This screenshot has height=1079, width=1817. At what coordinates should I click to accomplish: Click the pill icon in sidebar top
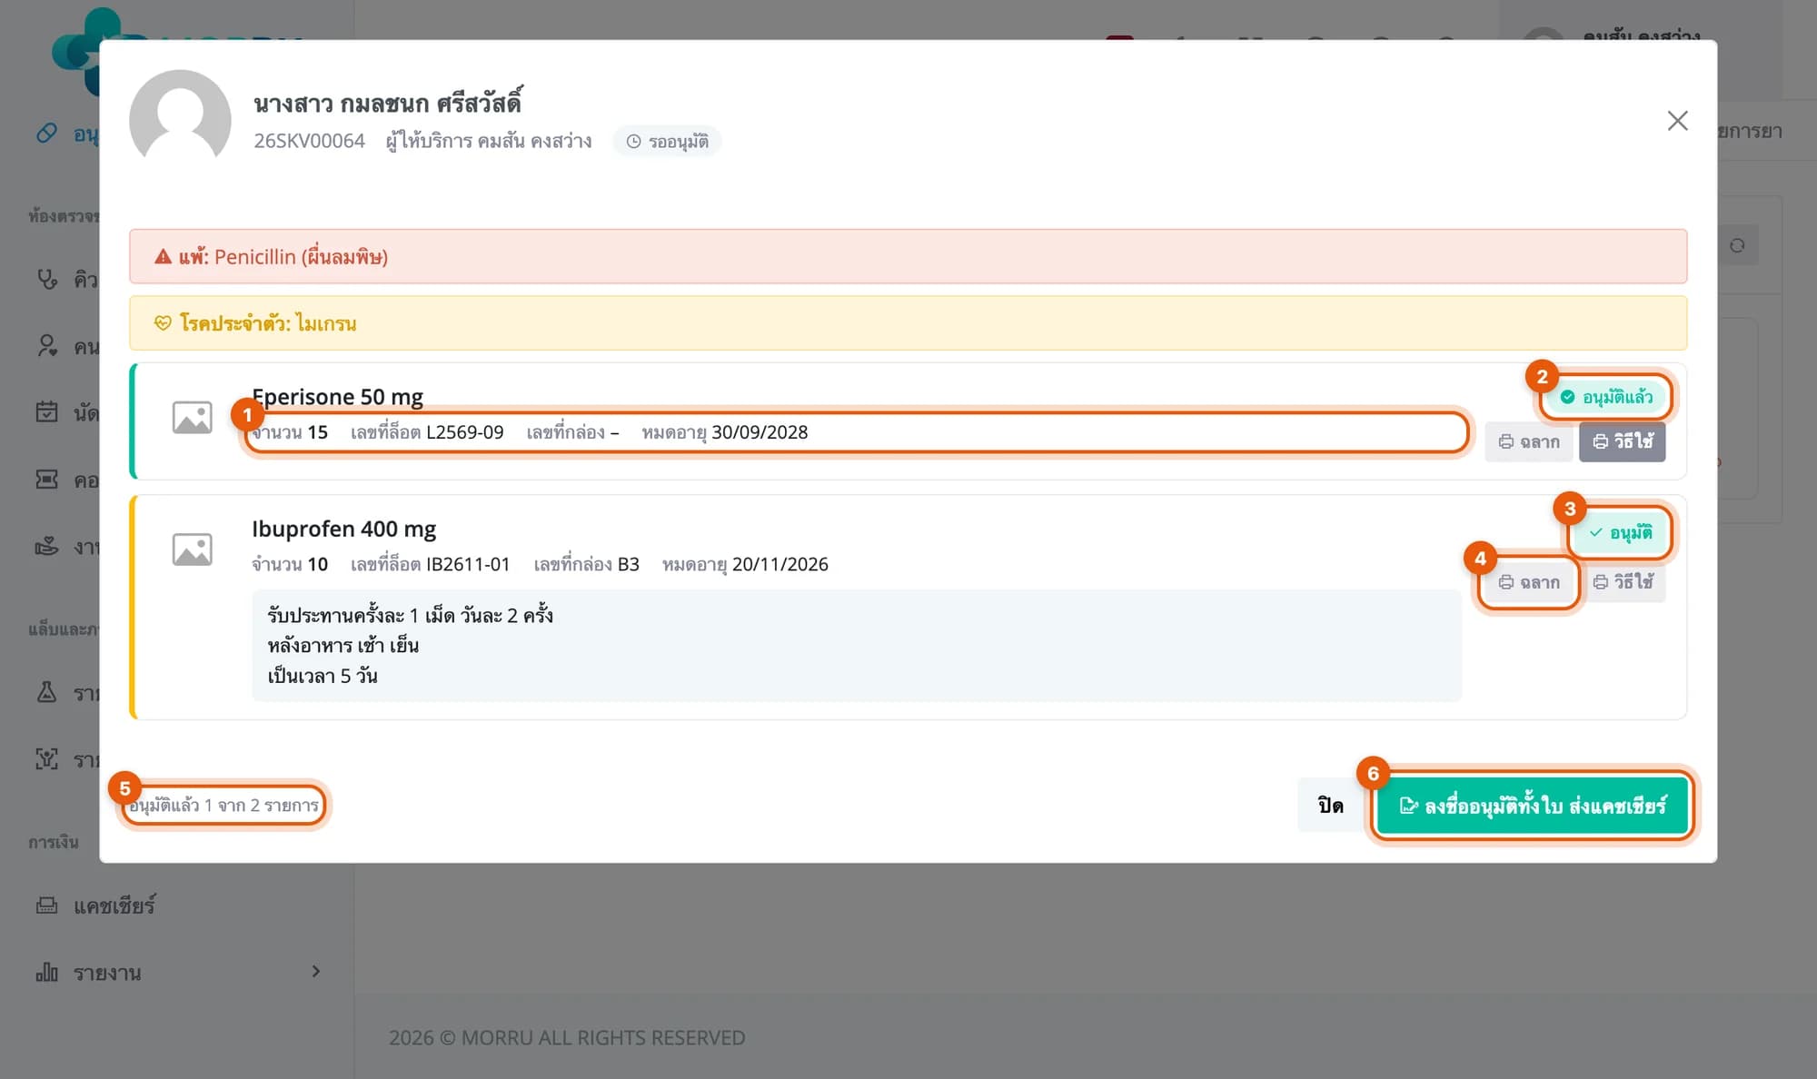pyautogui.click(x=46, y=134)
